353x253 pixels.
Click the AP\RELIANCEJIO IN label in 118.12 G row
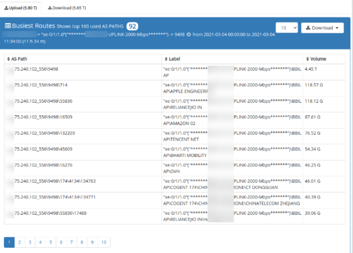[182, 107]
